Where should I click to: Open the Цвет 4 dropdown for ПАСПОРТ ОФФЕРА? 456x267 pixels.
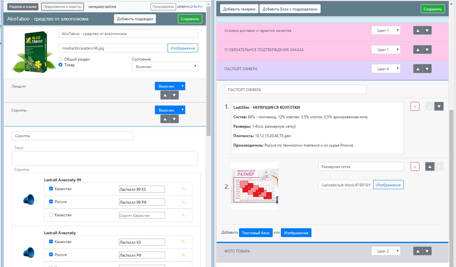click(x=386, y=69)
